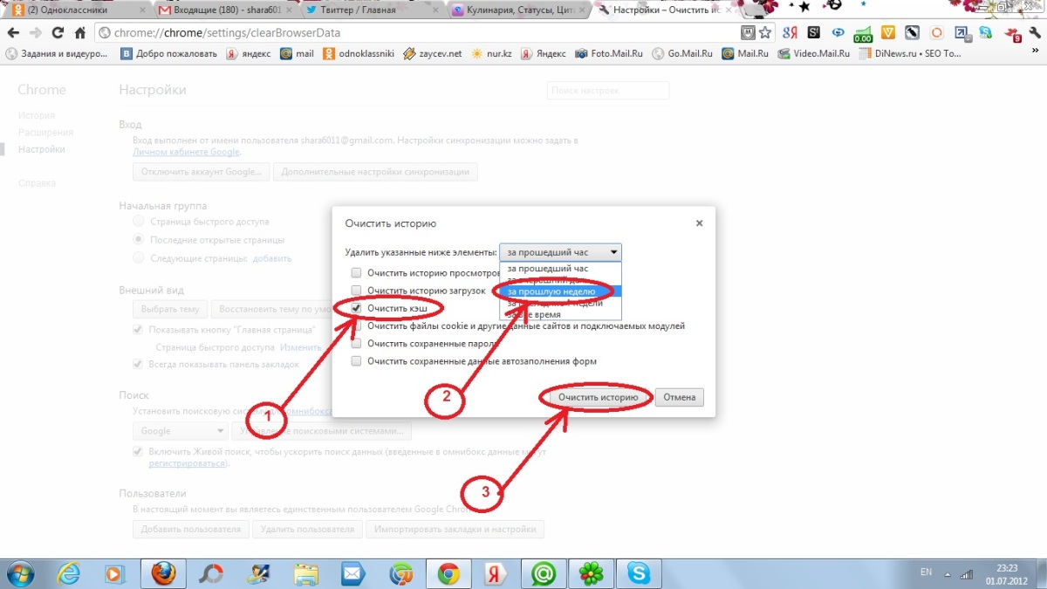Open ICQ green flower on taskbar
The height and width of the screenshot is (589, 1047).
591,573
